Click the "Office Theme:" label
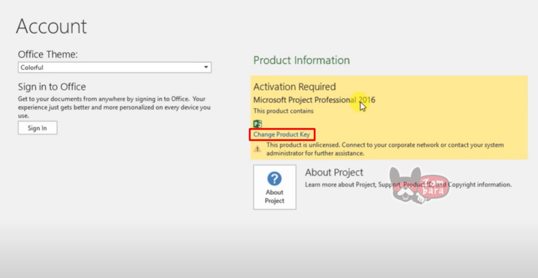 point(48,55)
